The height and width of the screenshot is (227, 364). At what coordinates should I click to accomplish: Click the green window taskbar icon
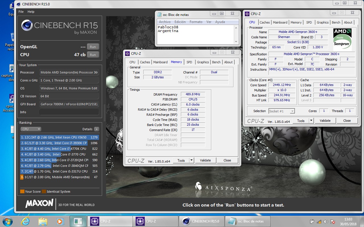[78, 221]
